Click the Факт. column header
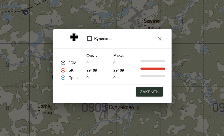 91,56
